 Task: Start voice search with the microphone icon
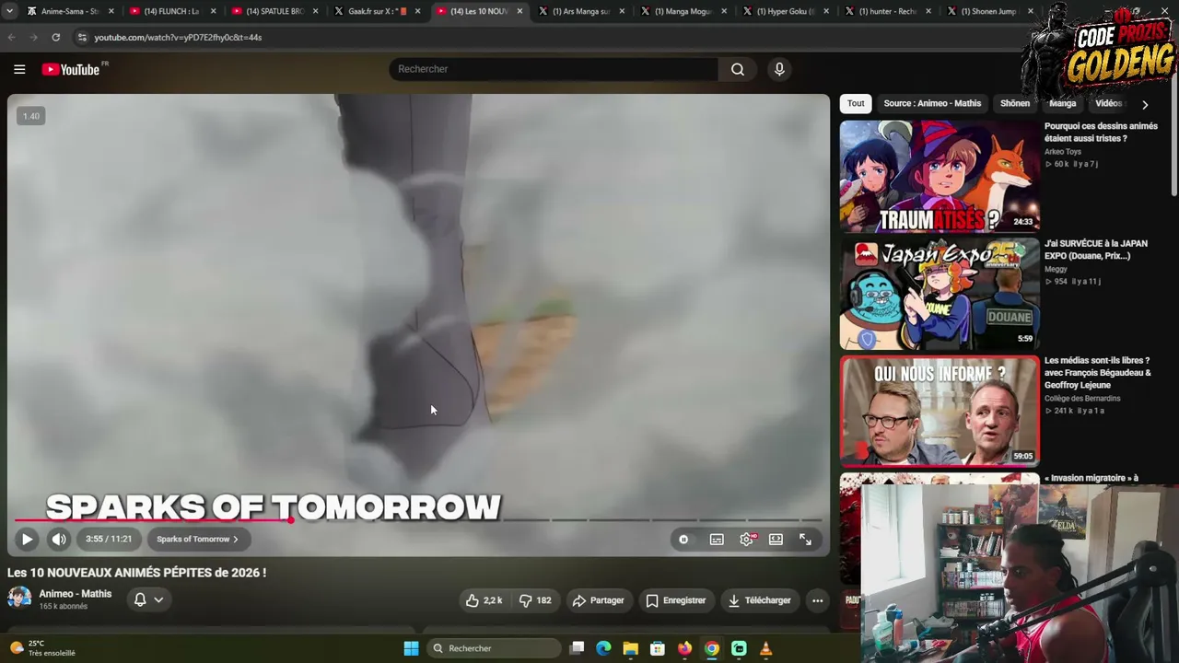coord(779,69)
